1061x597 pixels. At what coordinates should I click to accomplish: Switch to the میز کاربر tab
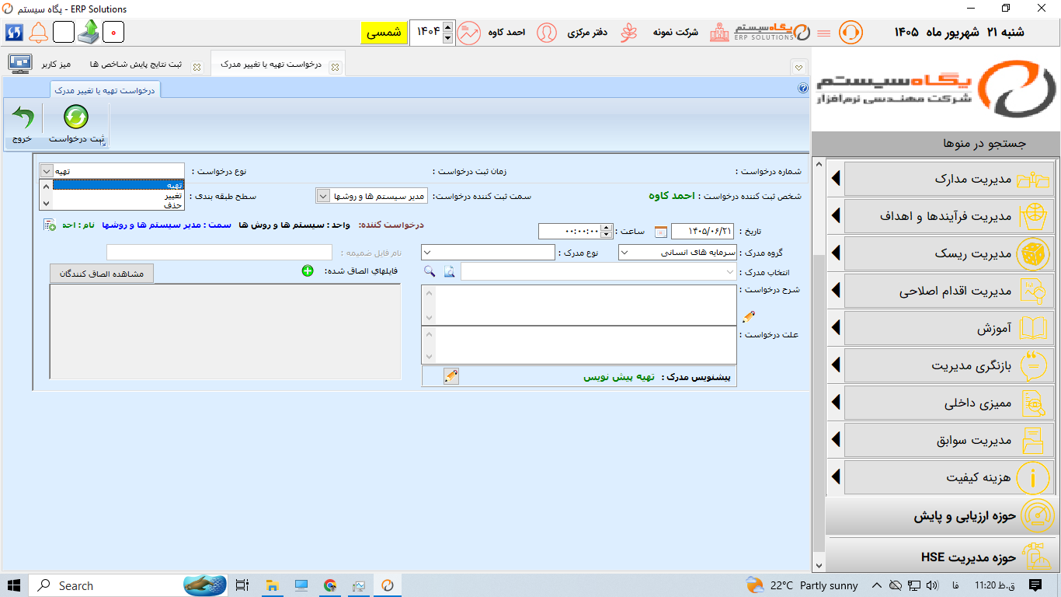pyautogui.click(x=56, y=65)
